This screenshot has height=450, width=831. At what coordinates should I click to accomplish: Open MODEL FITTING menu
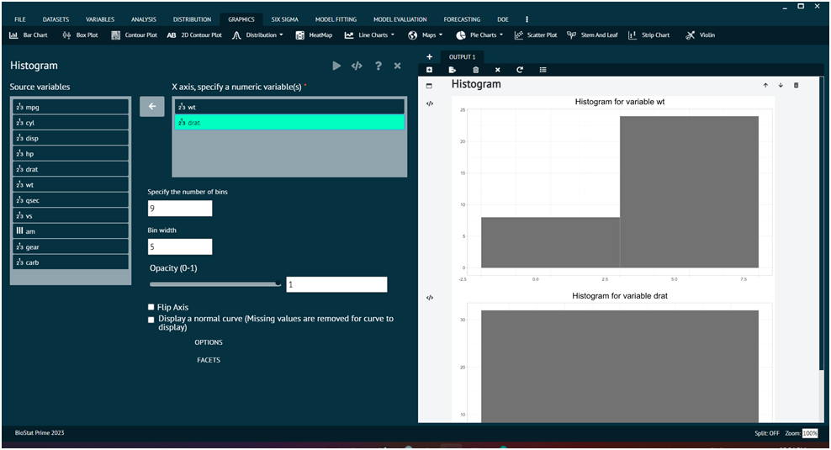(x=336, y=19)
